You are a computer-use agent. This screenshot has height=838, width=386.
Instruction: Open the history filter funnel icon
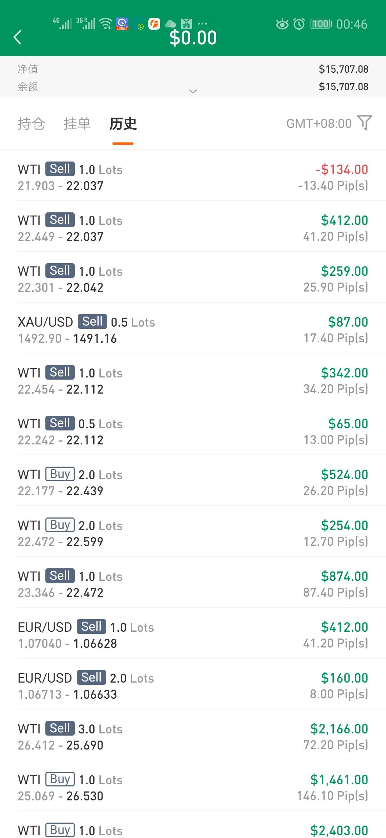(x=365, y=123)
